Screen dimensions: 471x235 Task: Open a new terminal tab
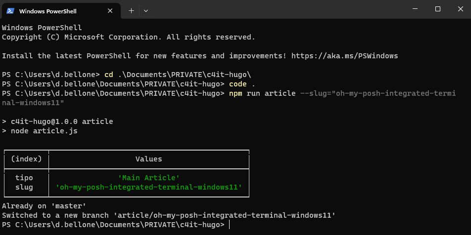(x=131, y=10)
